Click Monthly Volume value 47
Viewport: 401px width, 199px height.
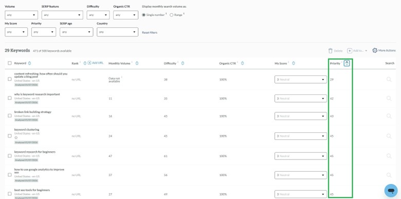110,156
